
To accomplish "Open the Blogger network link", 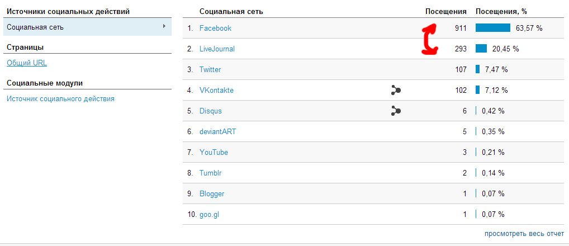I will pos(212,194).
